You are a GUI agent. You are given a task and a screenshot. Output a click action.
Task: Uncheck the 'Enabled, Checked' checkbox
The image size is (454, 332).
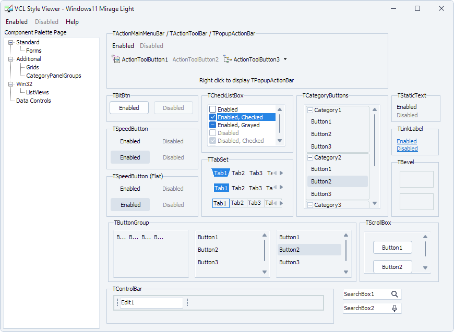pyautogui.click(x=212, y=117)
